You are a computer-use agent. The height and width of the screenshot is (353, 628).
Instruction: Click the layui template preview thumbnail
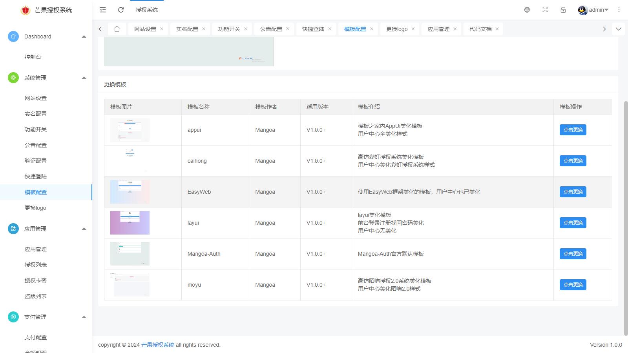(x=130, y=223)
